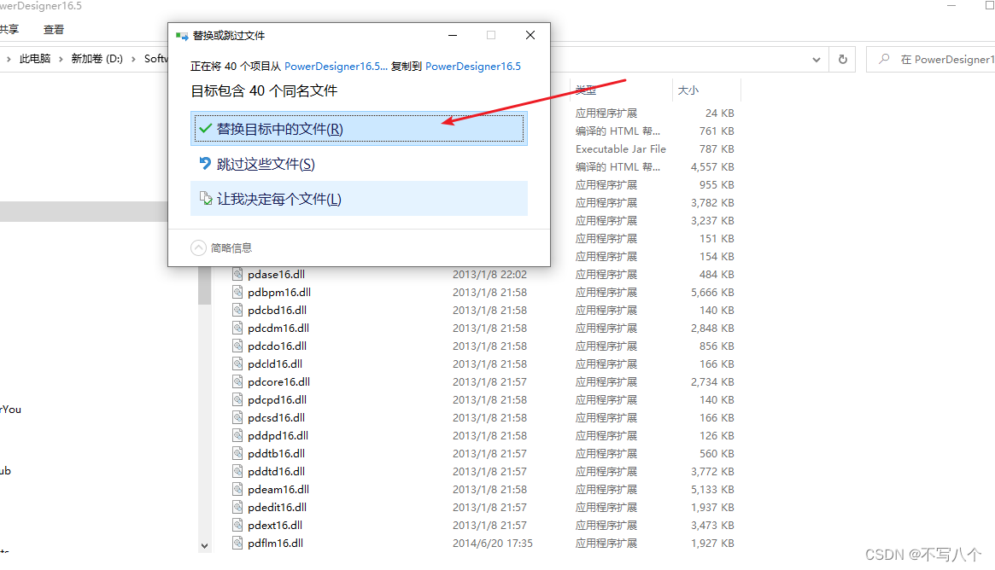Click the pdeam16.dll file icon
The image size is (995, 570).
pyautogui.click(x=237, y=489)
